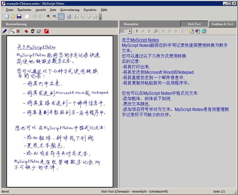The height and width of the screenshot is (195, 238).
Task: Toggle the selection rectangle tool
Action: [x=12, y=31]
